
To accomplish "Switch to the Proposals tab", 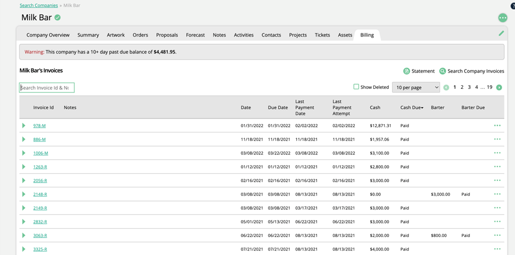I will (167, 35).
